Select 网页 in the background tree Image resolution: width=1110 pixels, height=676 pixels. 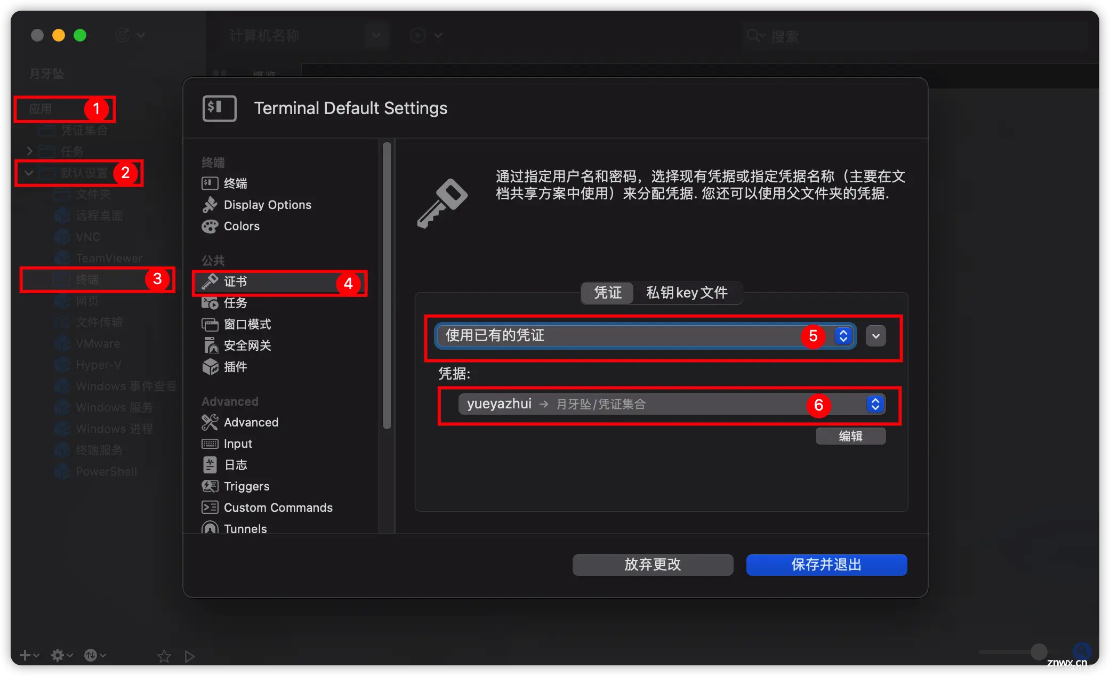click(77, 301)
